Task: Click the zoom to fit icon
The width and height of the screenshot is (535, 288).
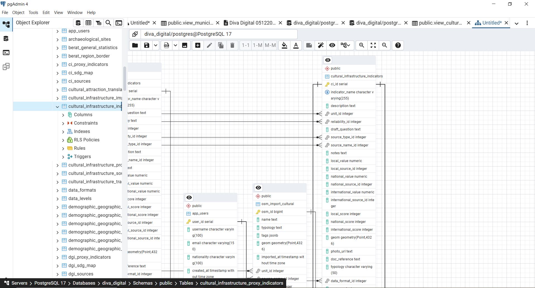Action: [x=373, y=45]
